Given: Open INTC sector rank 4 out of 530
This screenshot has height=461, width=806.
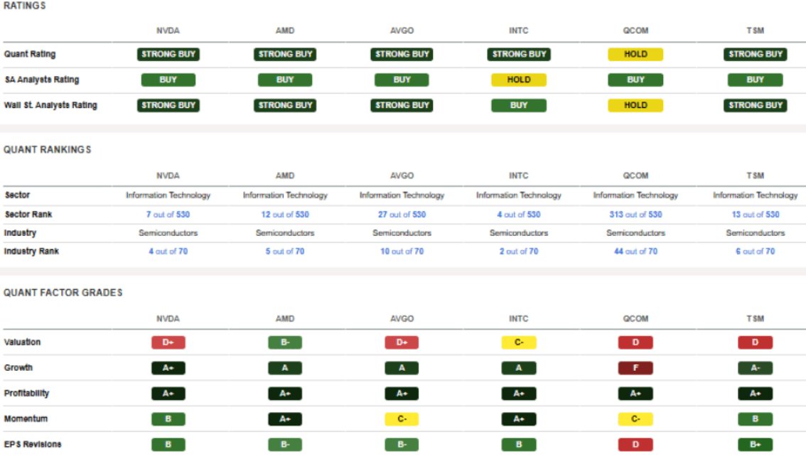Looking at the screenshot, I should [x=519, y=215].
